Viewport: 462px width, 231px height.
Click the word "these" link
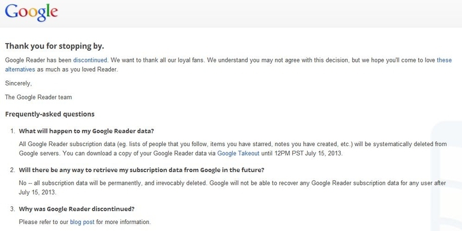(444, 60)
